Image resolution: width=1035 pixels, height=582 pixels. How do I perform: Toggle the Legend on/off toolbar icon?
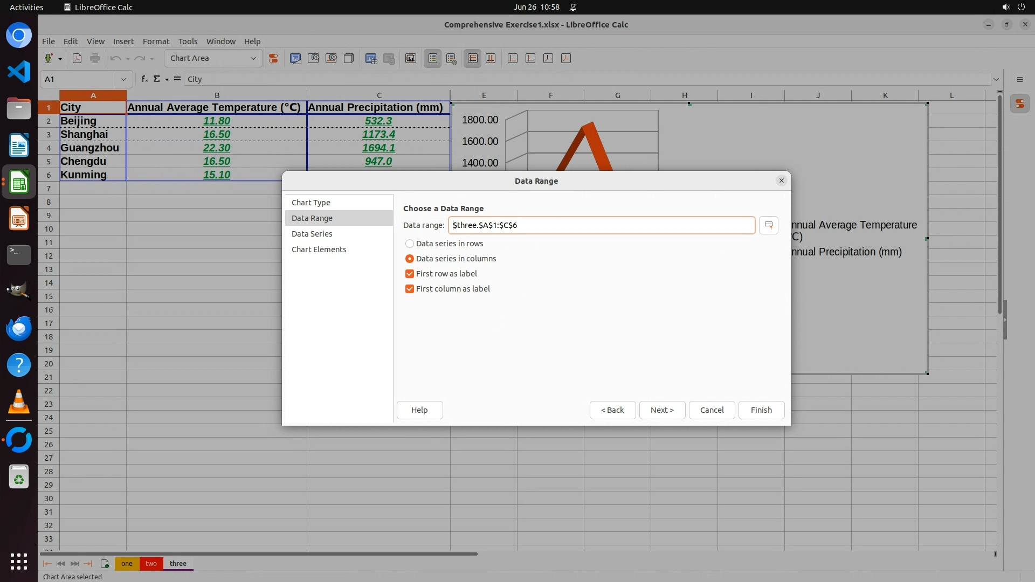[433, 58]
